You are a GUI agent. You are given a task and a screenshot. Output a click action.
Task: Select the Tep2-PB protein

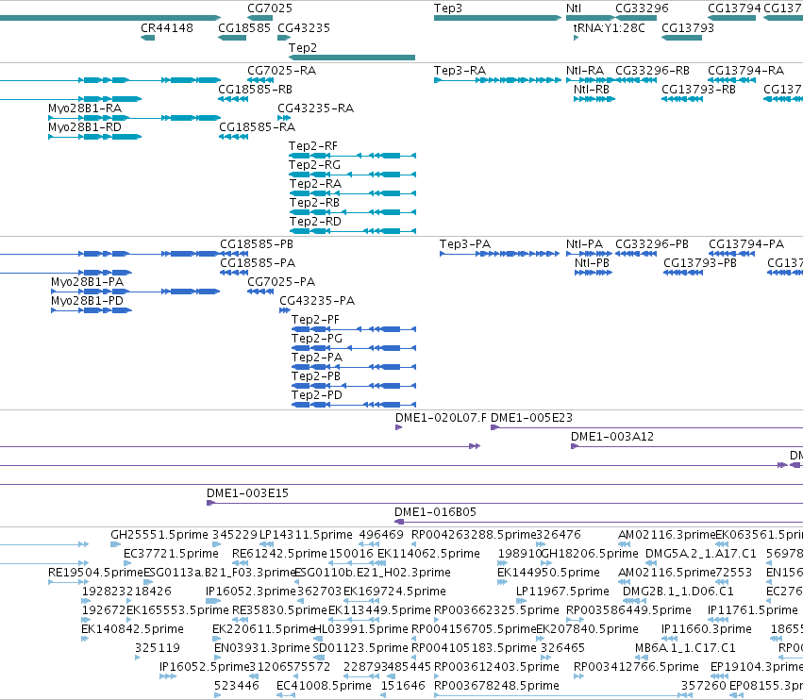click(354, 386)
